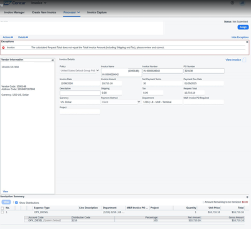Screen dimensions: 251x229
Task: Click the itemization Department column header
Action: (x=110, y=208)
